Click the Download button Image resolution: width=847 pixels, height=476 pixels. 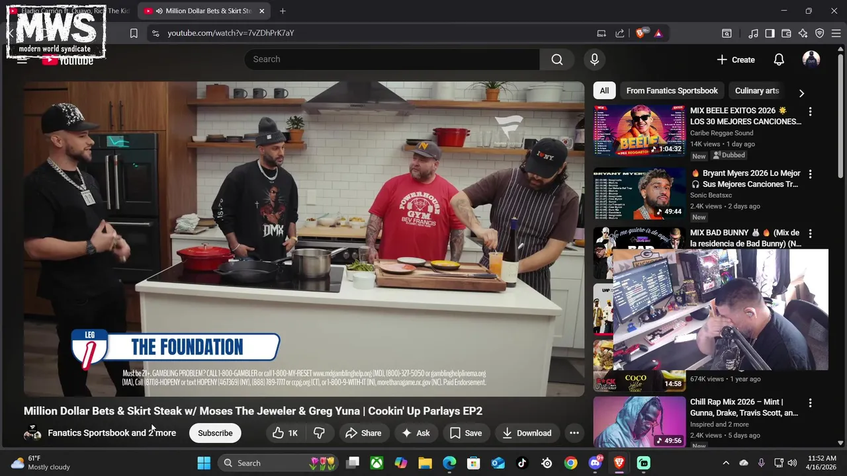[x=527, y=433]
